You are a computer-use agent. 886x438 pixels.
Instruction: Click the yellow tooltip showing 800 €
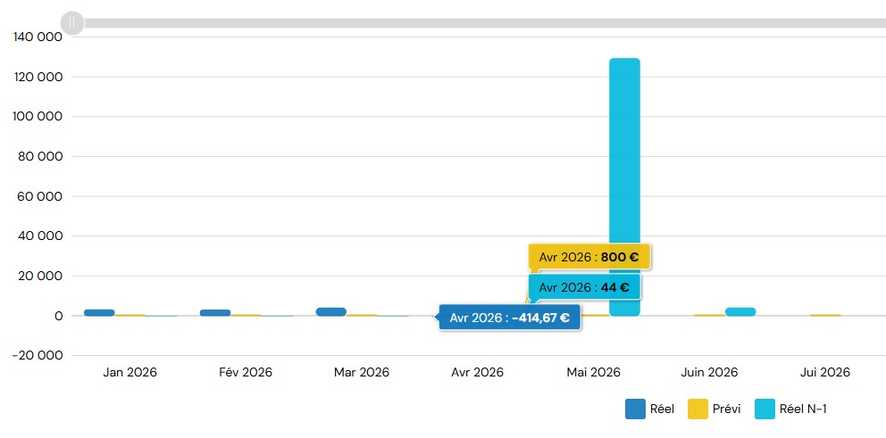pyautogui.click(x=589, y=258)
